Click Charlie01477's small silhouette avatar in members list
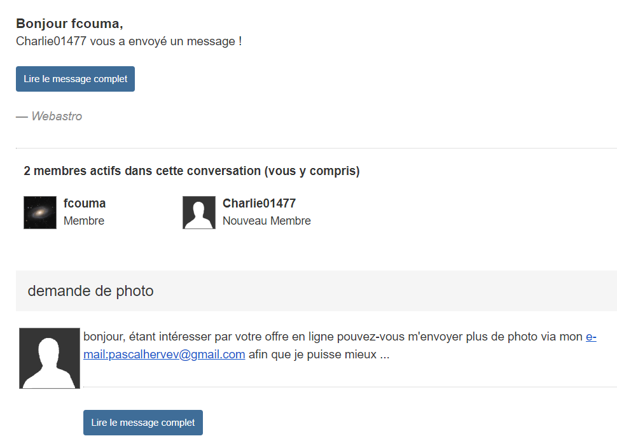617x443 pixels. pyautogui.click(x=199, y=213)
